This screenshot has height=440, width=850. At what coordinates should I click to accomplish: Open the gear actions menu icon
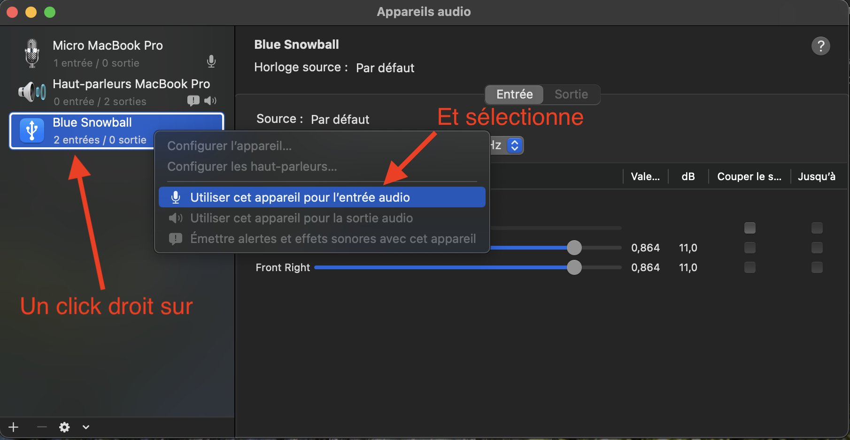[64, 427]
